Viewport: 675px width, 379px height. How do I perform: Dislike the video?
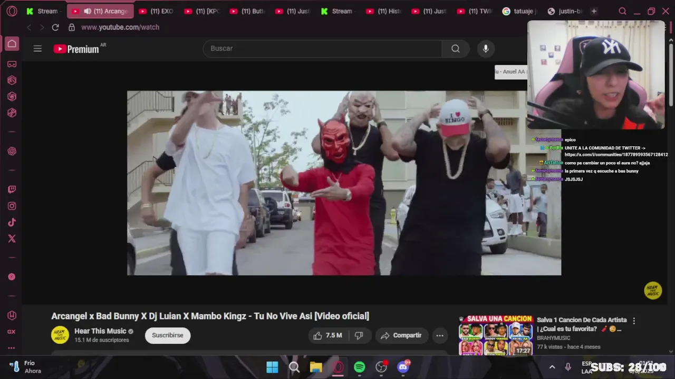pos(359,335)
